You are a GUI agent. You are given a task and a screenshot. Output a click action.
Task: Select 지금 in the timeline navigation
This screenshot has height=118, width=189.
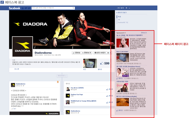[x=119, y=17]
